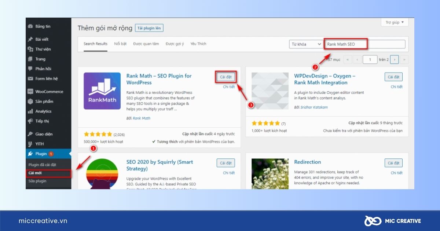
Task: View Chi tiết for Rank Math
Action: pyautogui.click(x=229, y=87)
